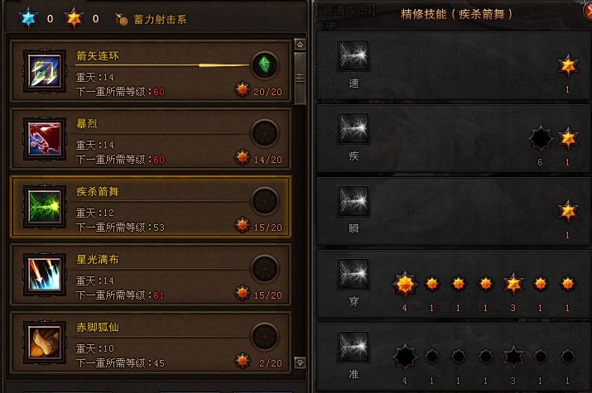592x393 pixels.
Task: Click the scroll down arrow of skill list
Action: pyautogui.click(x=301, y=362)
